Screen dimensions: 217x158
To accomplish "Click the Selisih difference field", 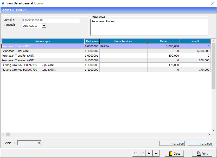I will 29,143.
